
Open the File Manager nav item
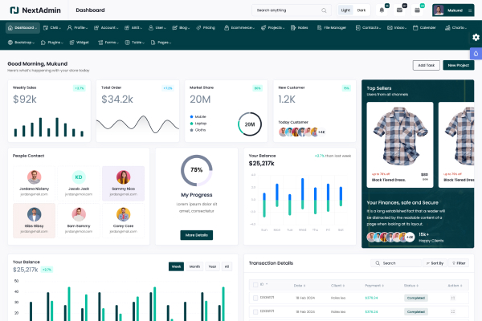[333, 27]
